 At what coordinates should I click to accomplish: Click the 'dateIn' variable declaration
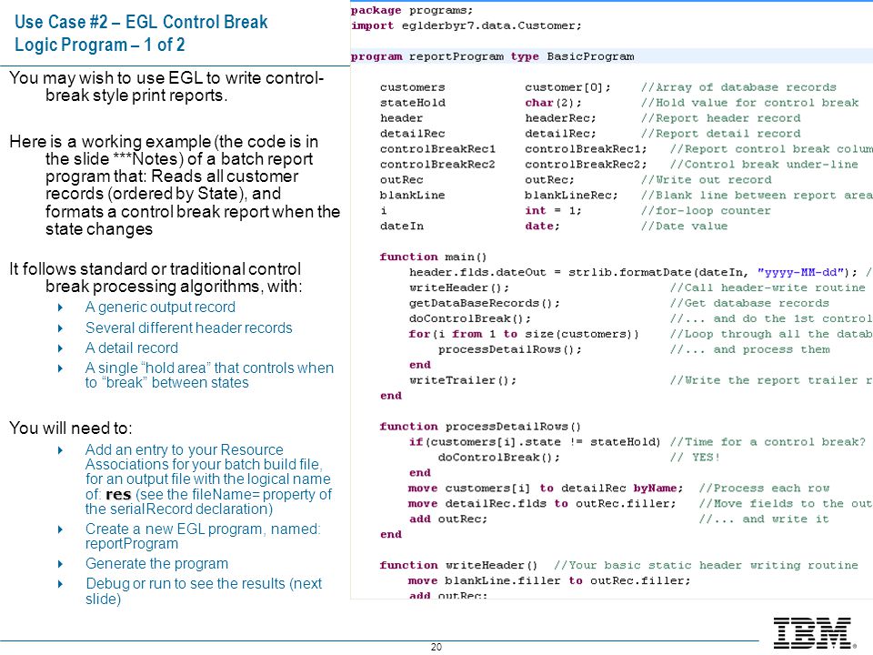point(401,226)
